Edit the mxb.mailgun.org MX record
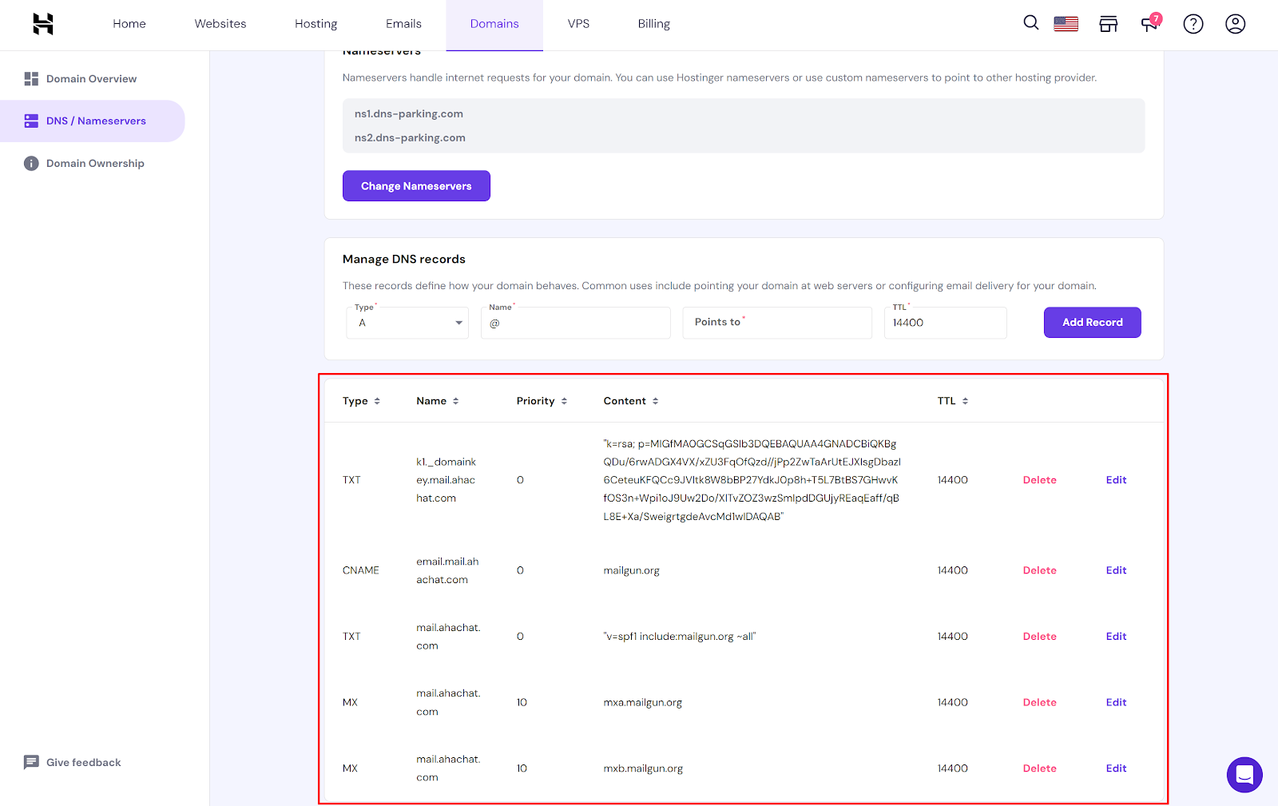Image resolution: width=1278 pixels, height=806 pixels. (x=1116, y=768)
